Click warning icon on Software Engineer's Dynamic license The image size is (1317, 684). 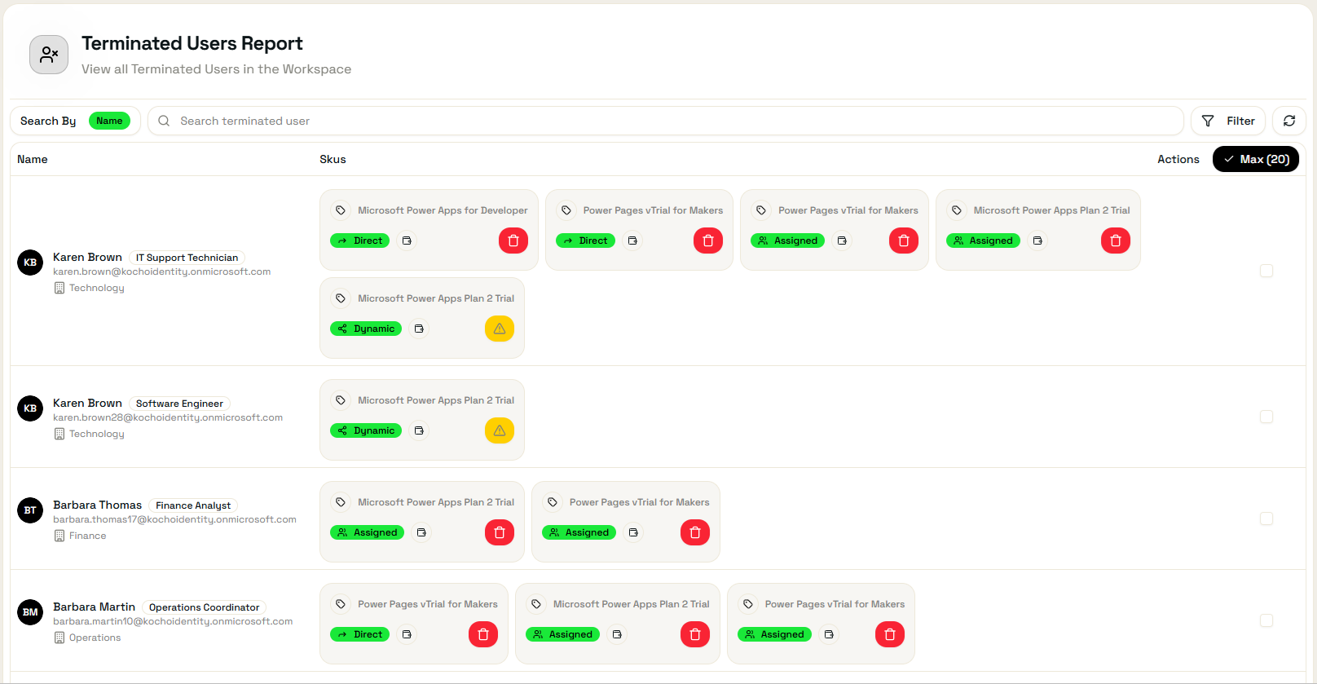tap(500, 430)
